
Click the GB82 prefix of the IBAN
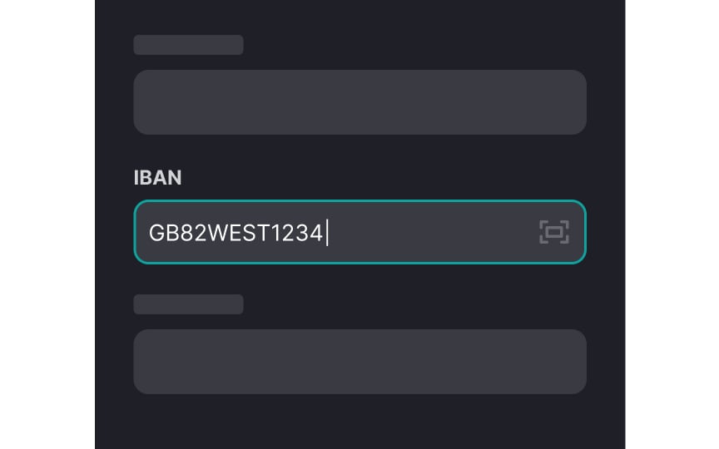click(178, 233)
